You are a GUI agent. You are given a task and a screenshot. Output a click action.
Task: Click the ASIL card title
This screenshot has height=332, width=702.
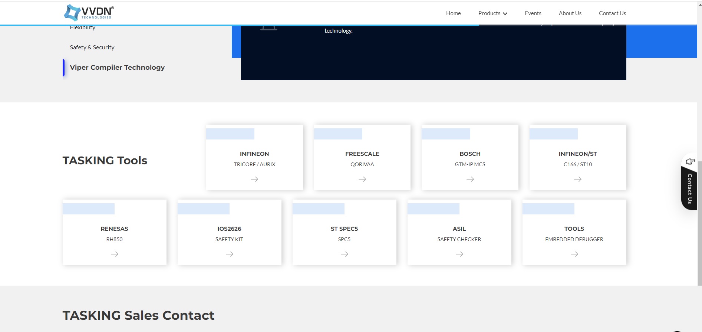[x=459, y=229]
